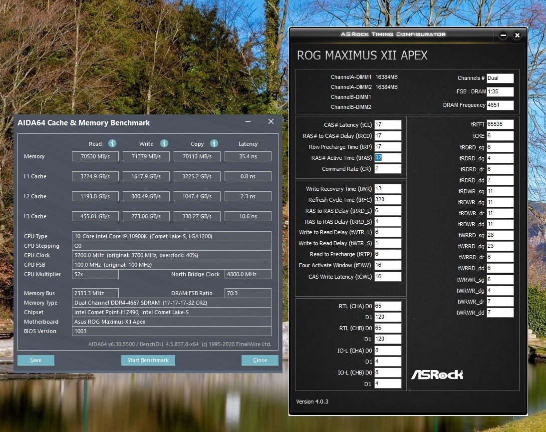Screen dimensions: 546x432
Task: Click the tWRRD_sg field showing 28
Action: 500,235
